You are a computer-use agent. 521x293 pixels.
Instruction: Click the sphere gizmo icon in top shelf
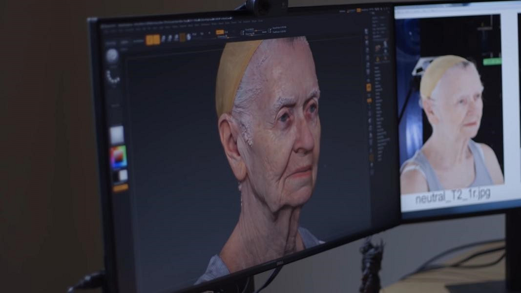(188, 37)
